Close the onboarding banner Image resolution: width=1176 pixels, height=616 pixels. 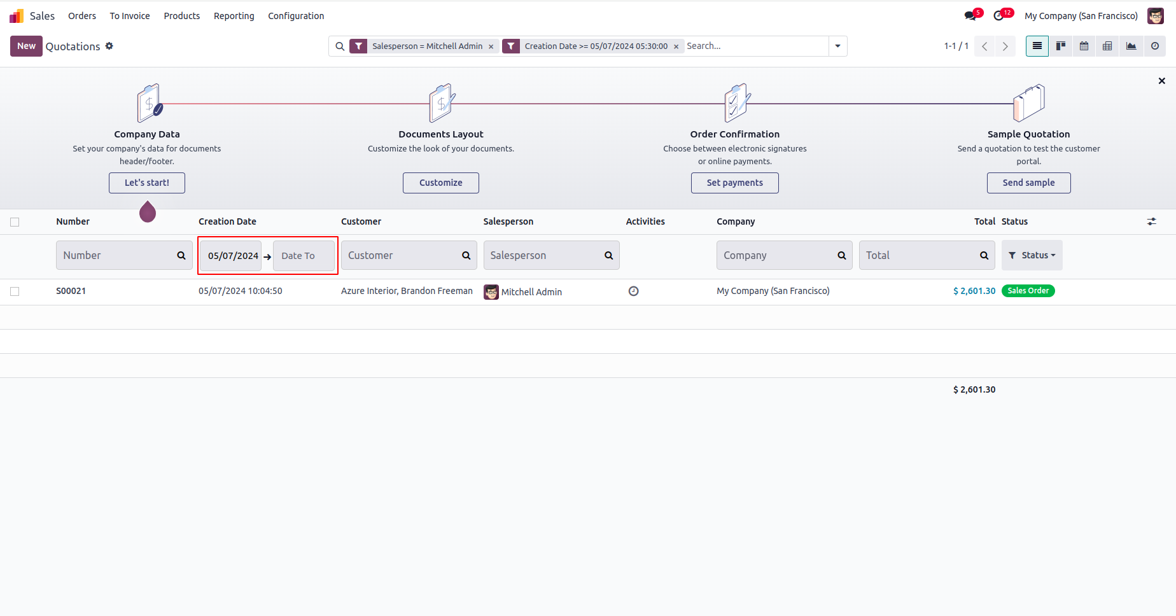click(x=1162, y=81)
